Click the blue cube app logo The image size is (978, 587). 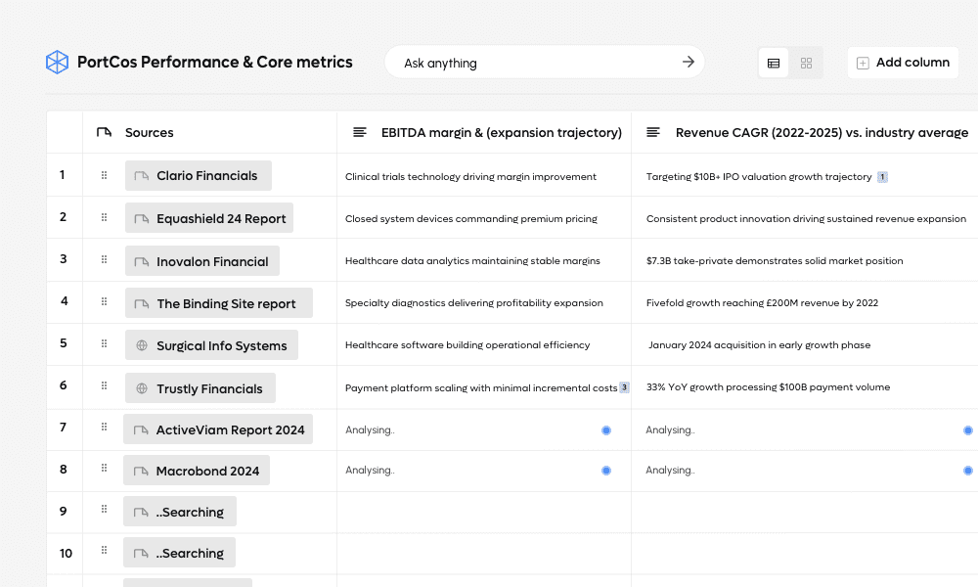[57, 63]
